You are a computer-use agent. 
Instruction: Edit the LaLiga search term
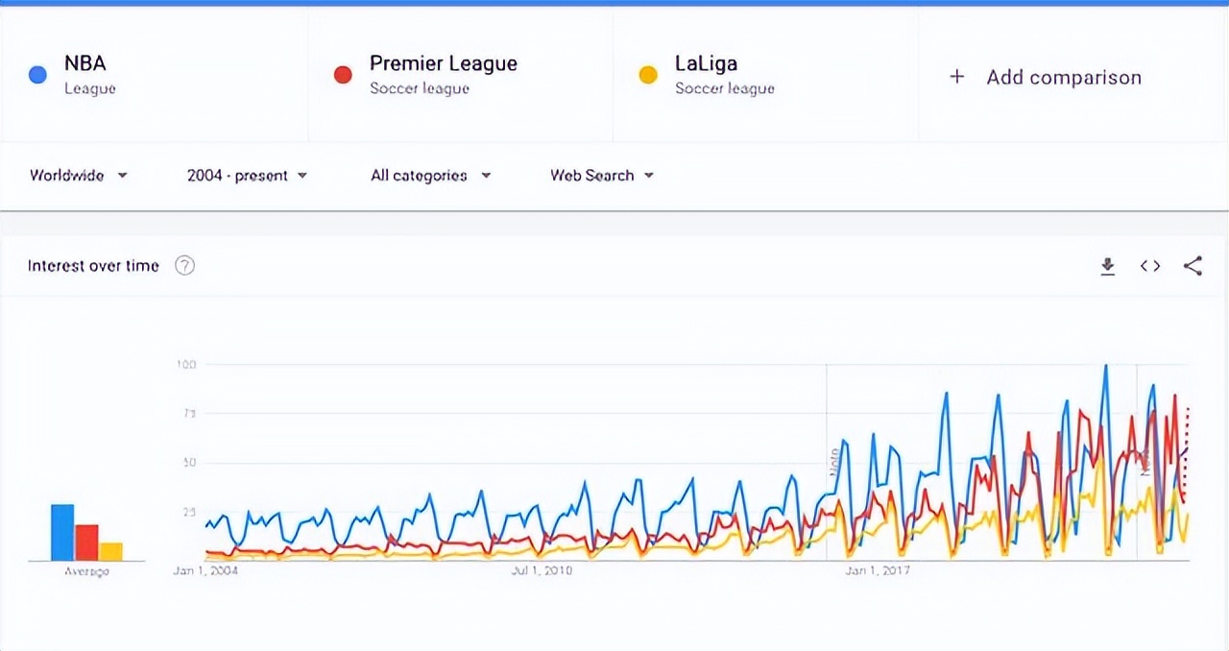[x=706, y=64]
